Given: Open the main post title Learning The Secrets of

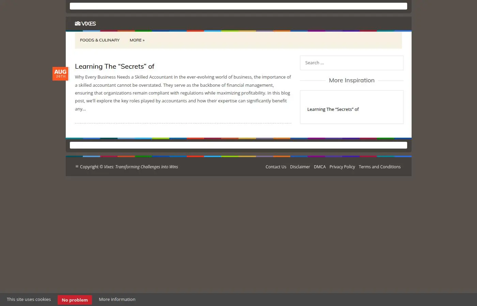Looking at the screenshot, I should pyautogui.click(x=114, y=66).
